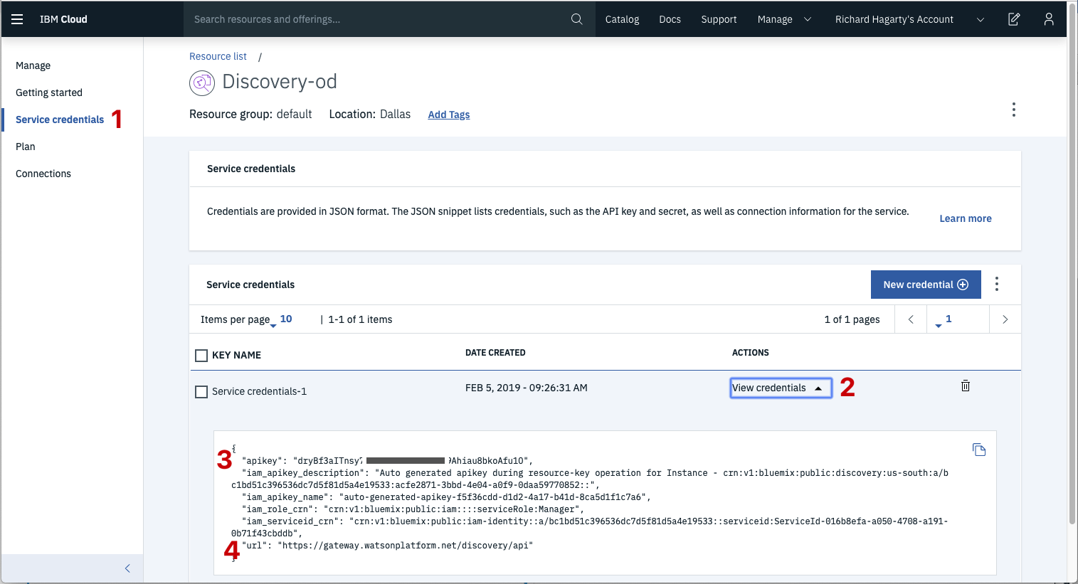Collapse the View credentials expander
The width and height of the screenshot is (1078, 584).
click(x=781, y=388)
